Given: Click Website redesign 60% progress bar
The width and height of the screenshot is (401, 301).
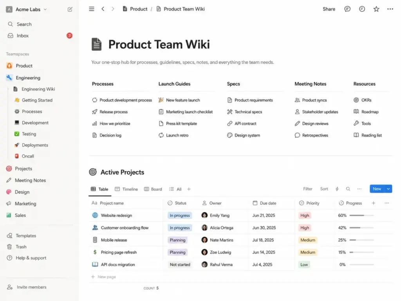Looking at the screenshot, I should [361, 216].
